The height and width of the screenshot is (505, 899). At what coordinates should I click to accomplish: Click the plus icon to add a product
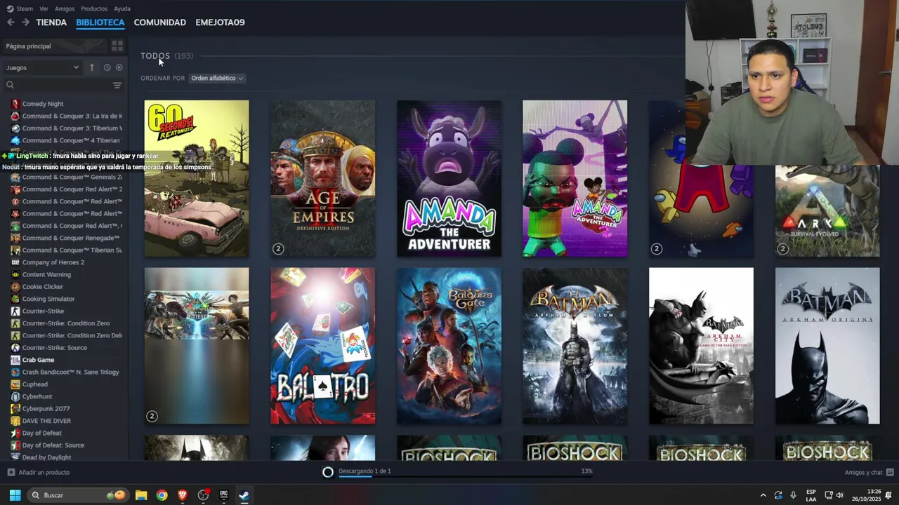[x=11, y=472]
